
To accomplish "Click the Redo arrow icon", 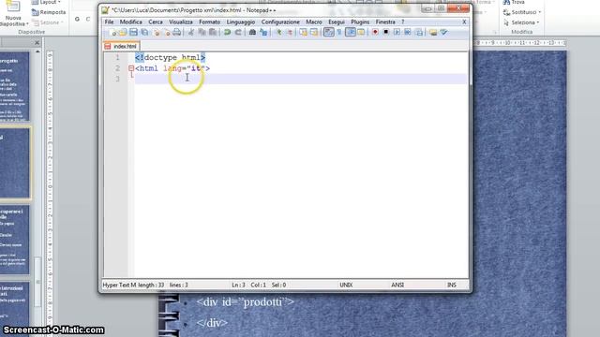I will (x=238, y=33).
